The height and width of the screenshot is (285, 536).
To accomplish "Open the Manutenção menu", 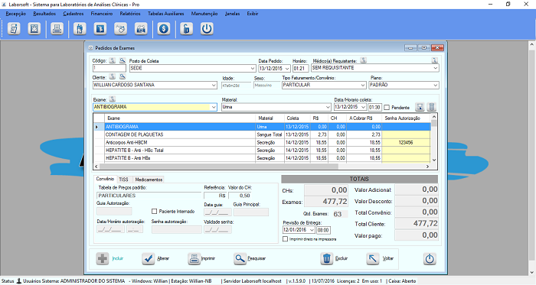I will point(204,14).
